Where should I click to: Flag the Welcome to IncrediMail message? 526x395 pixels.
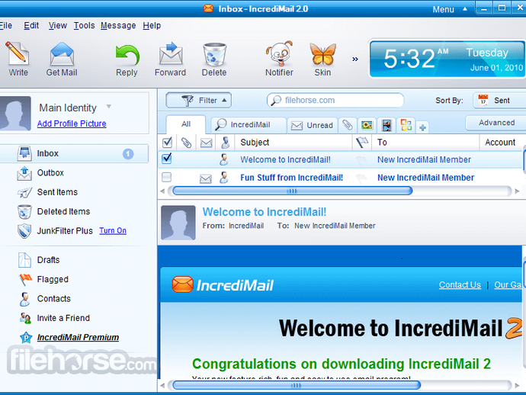[x=361, y=160]
